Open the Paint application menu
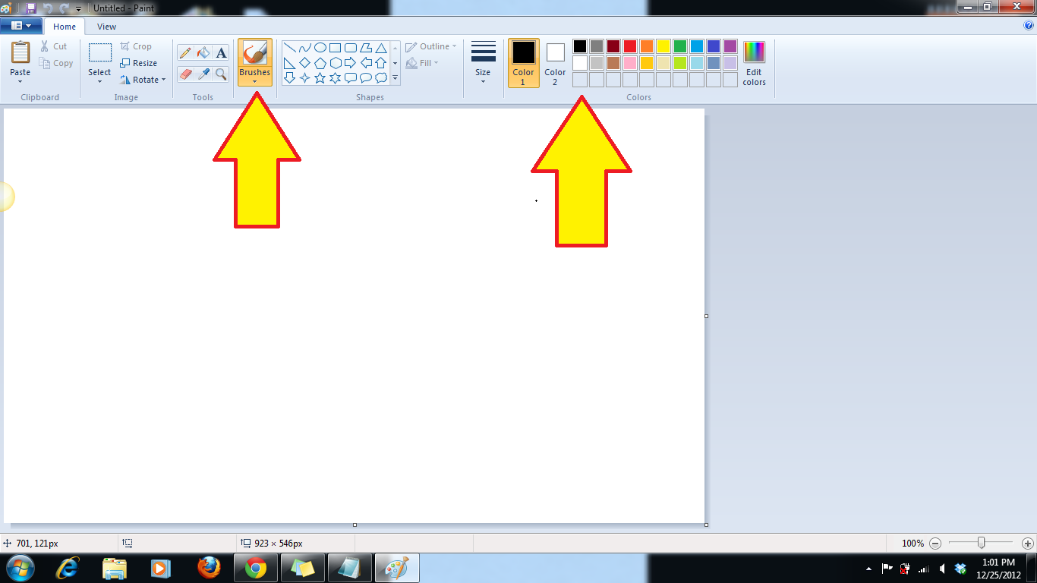 tap(21, 25)
